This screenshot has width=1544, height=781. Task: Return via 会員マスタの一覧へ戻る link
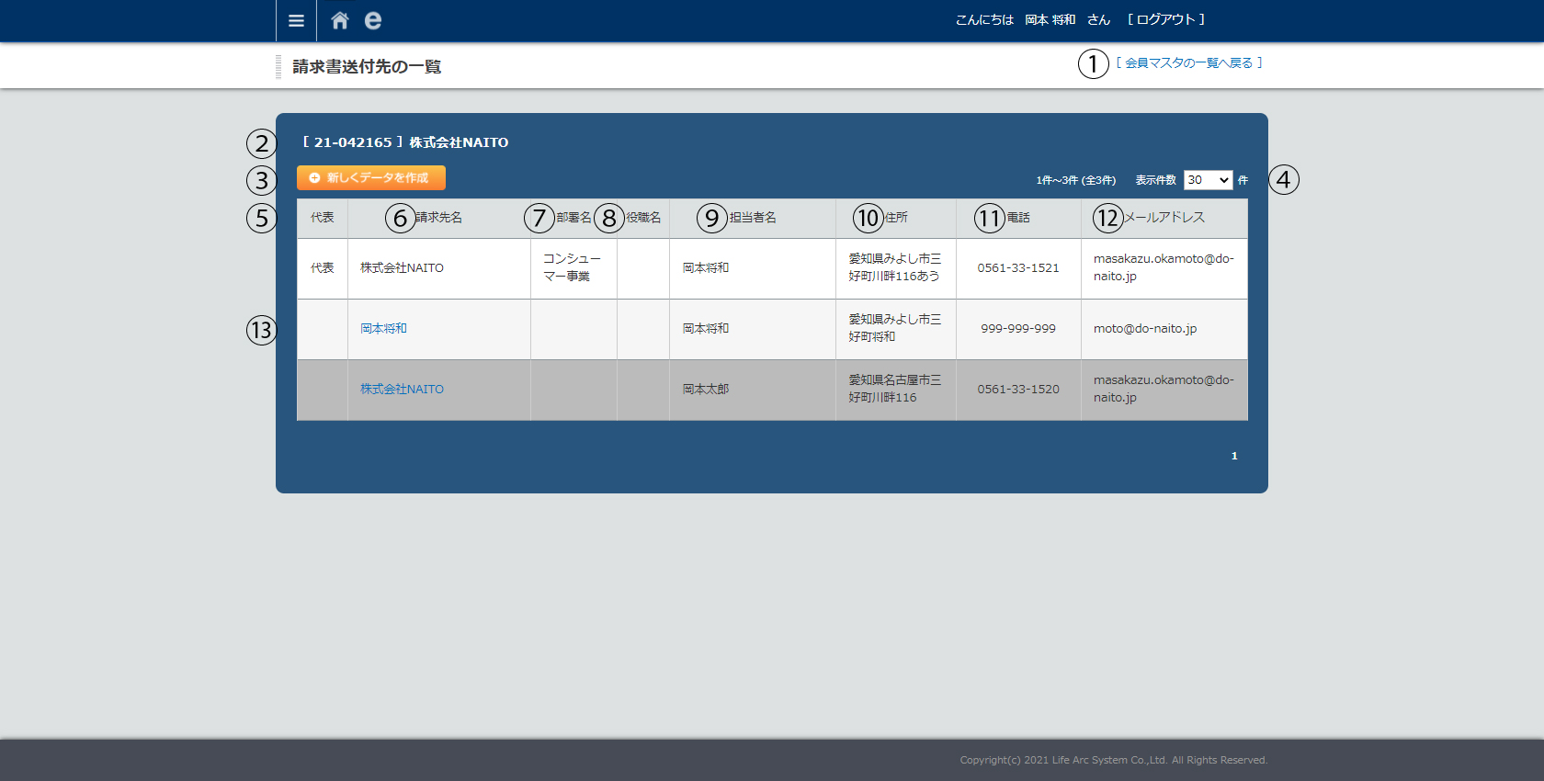1188,62
